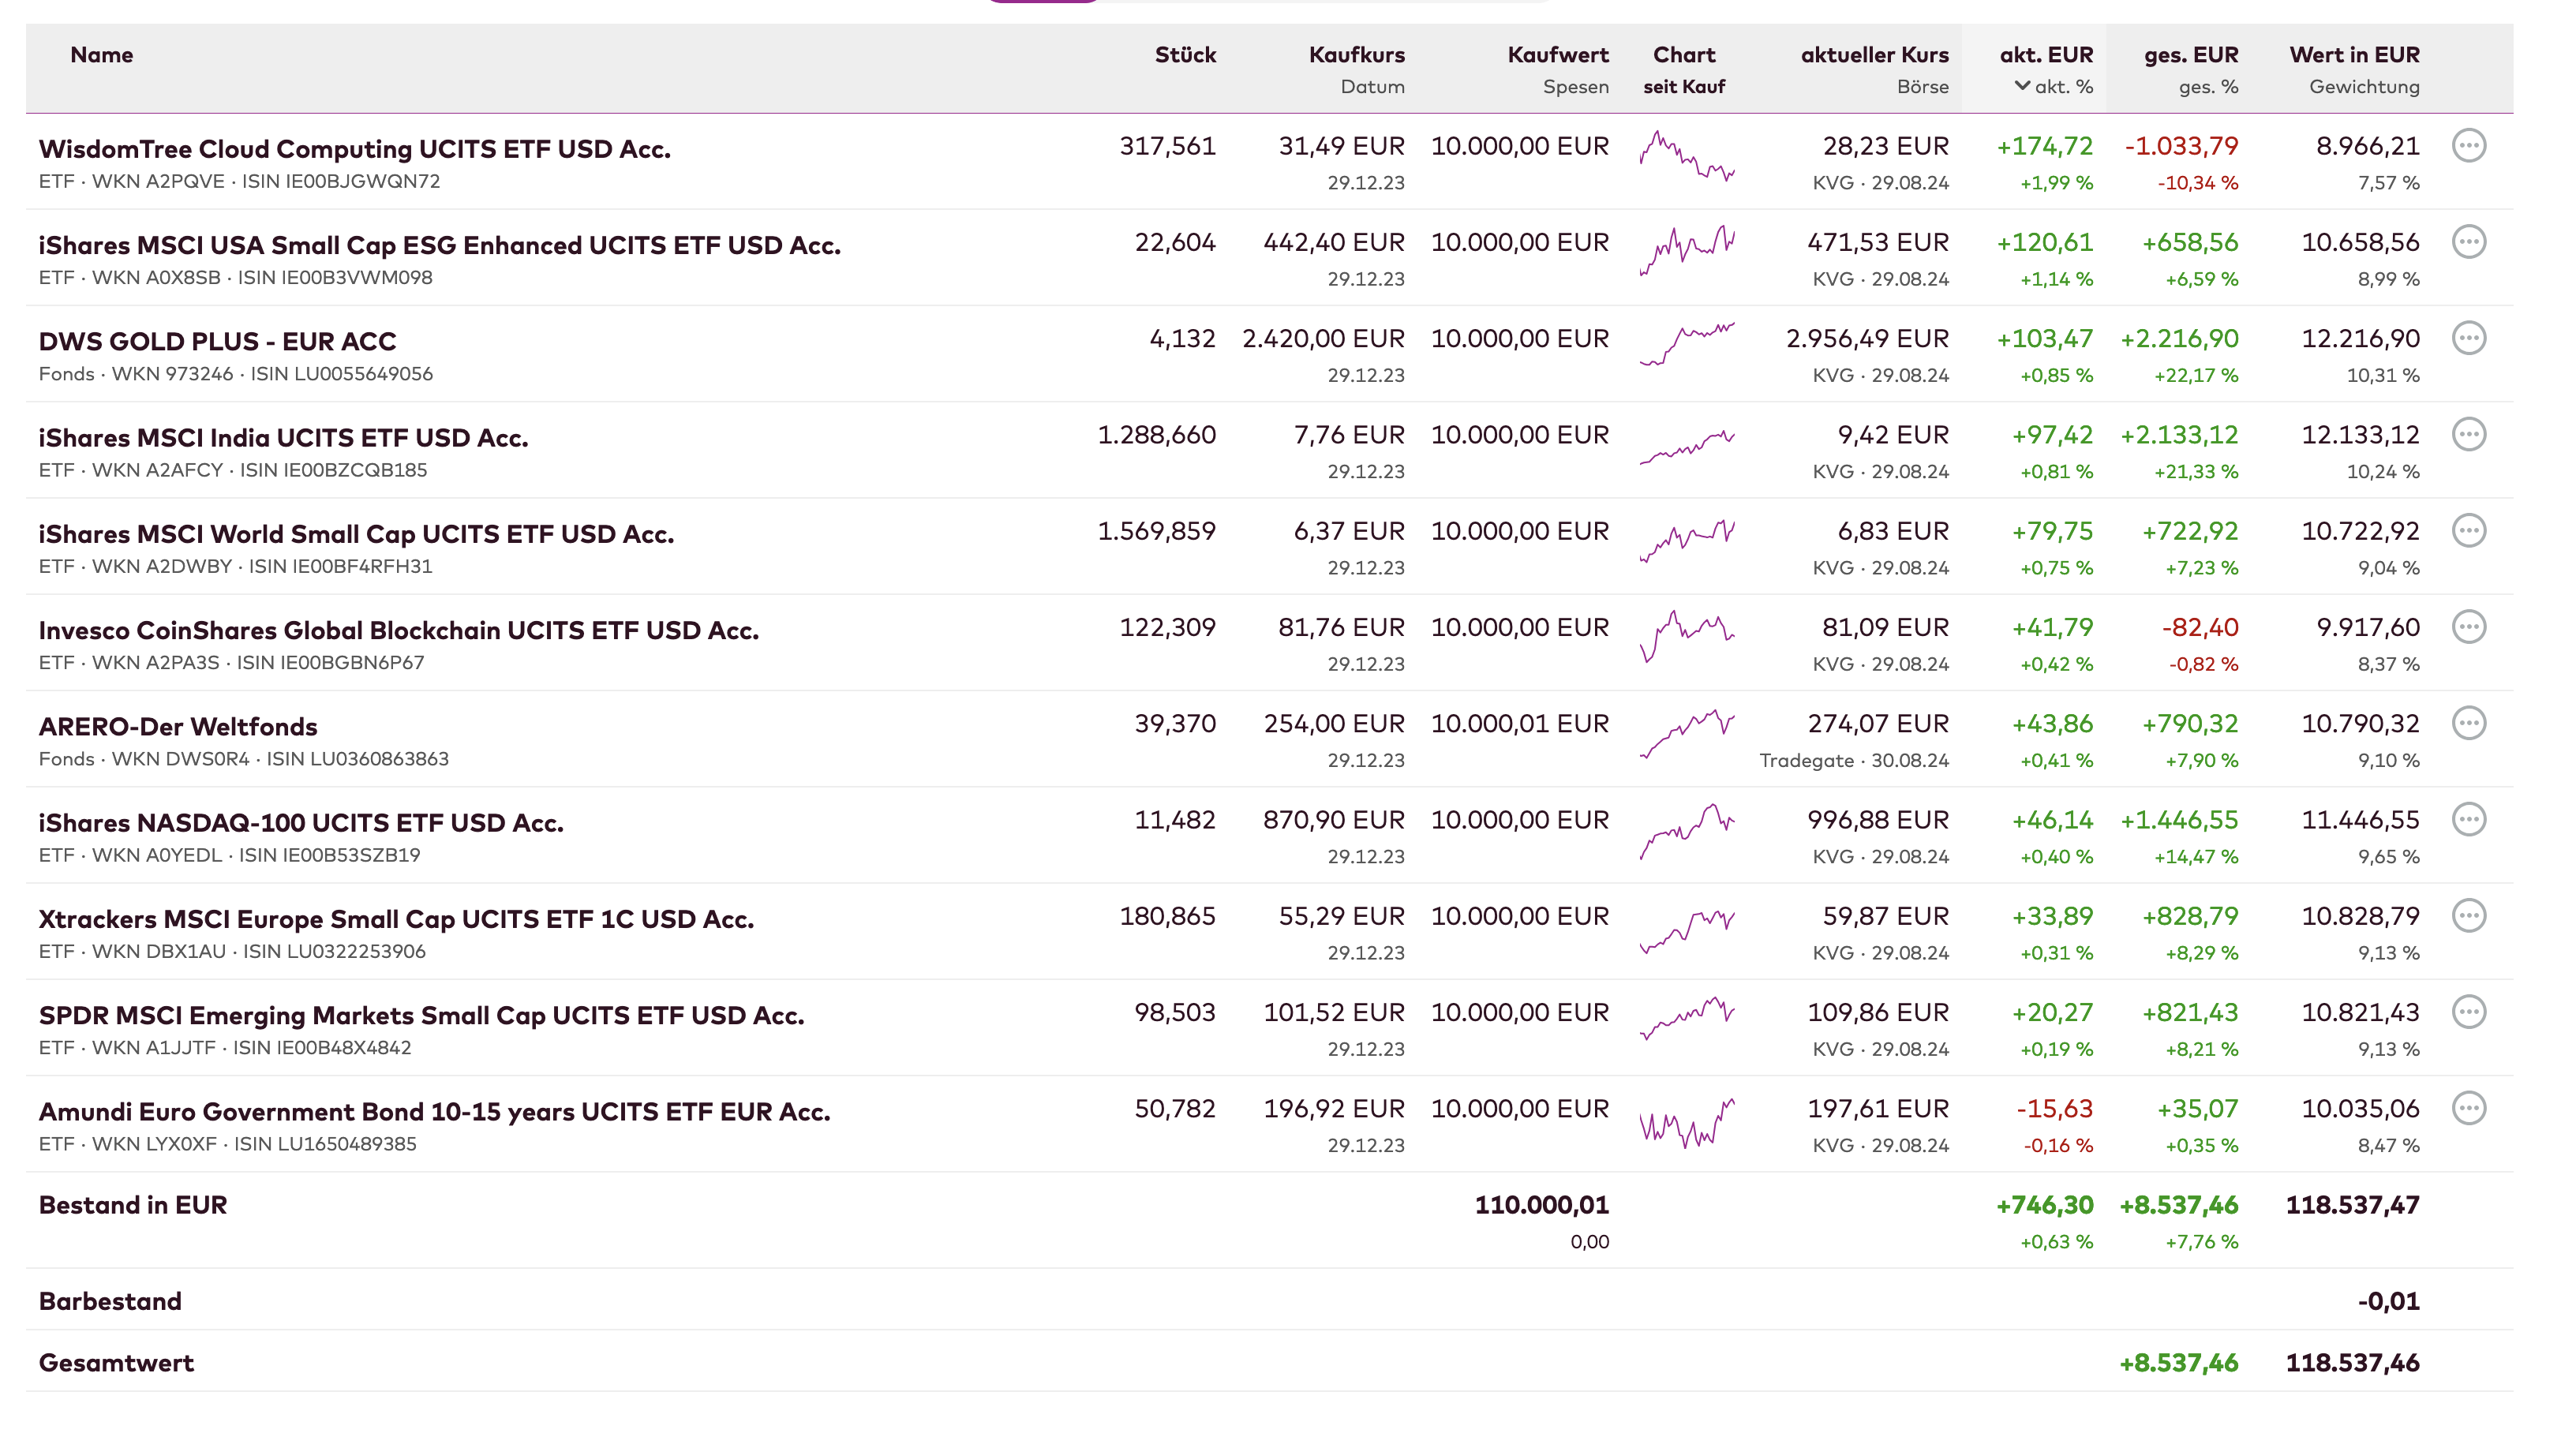This screenshot has width=2576, height=1433.
Task: Sort positions by Kaufkurs column header
Action: (x=1356, y=55)
